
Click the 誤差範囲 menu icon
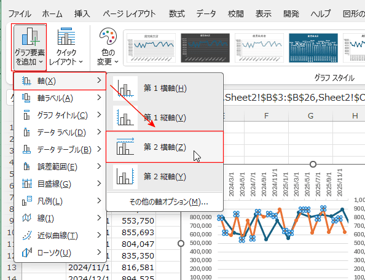click(26, 166)
